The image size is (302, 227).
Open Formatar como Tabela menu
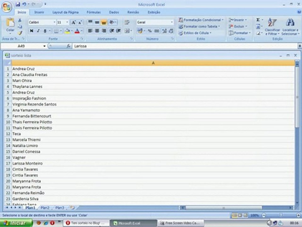point(199,26)
